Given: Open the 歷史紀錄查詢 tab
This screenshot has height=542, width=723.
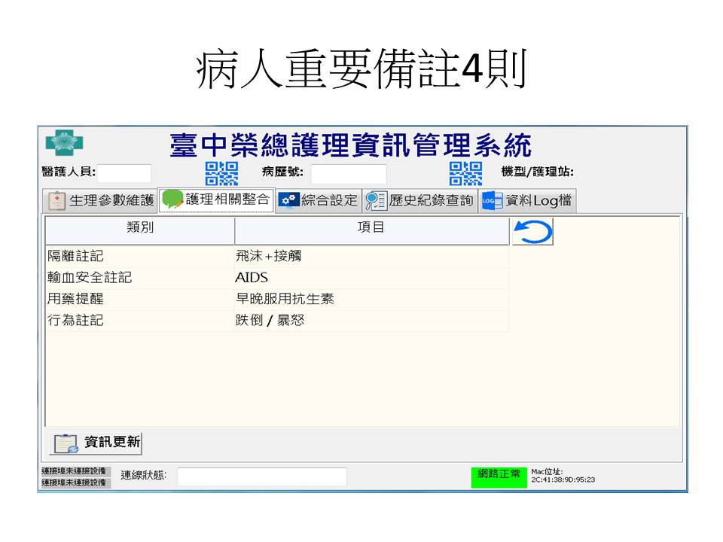Looking at the screenshot, I should (419, 201).
